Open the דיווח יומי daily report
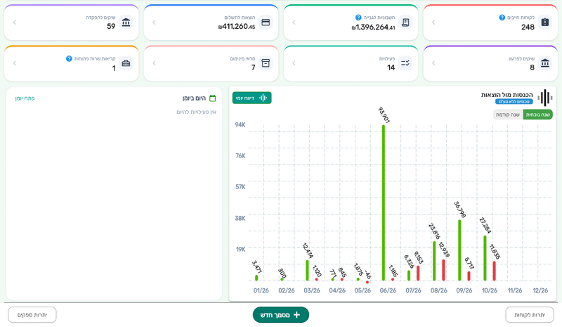Screen dimensions: 562x327 [x=252, y=98]
